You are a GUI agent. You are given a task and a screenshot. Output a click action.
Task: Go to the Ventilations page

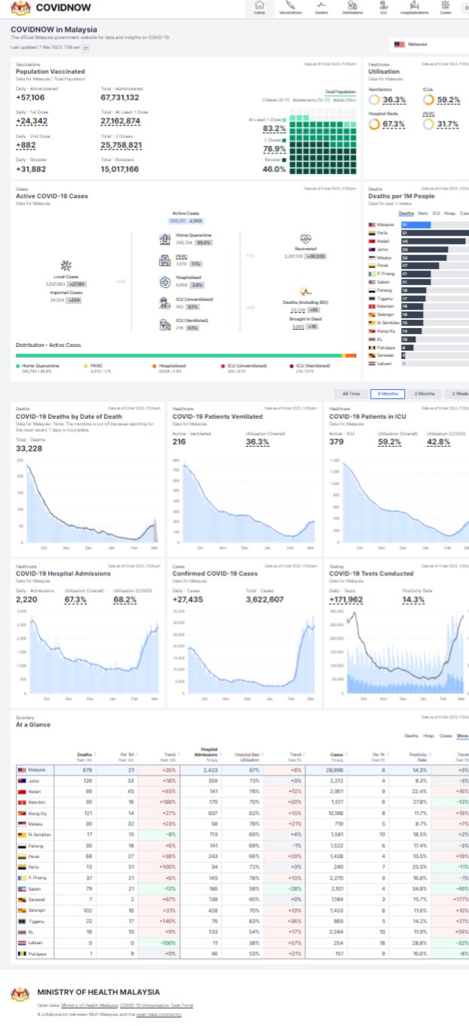352,8
